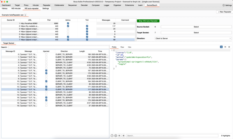The height and width of the screenshot is (139, 233).
Task: Toggle Active checkbox for socket 6
Action: [68, 37]
